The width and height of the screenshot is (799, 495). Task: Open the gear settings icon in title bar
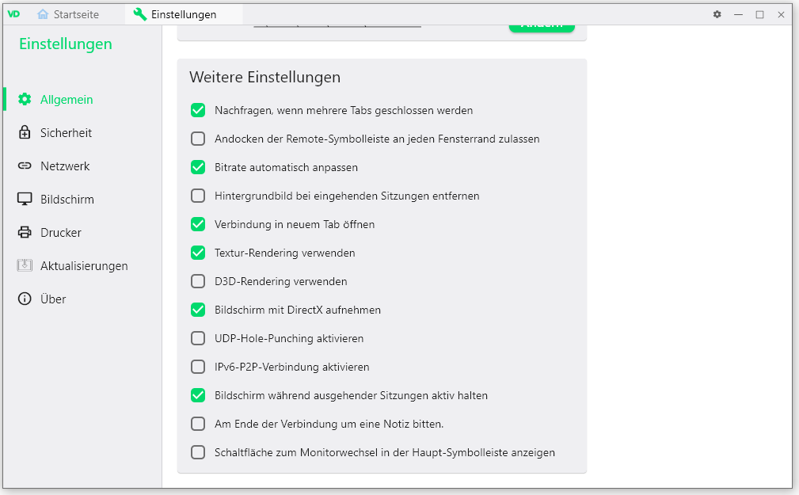tap(717, 14)
